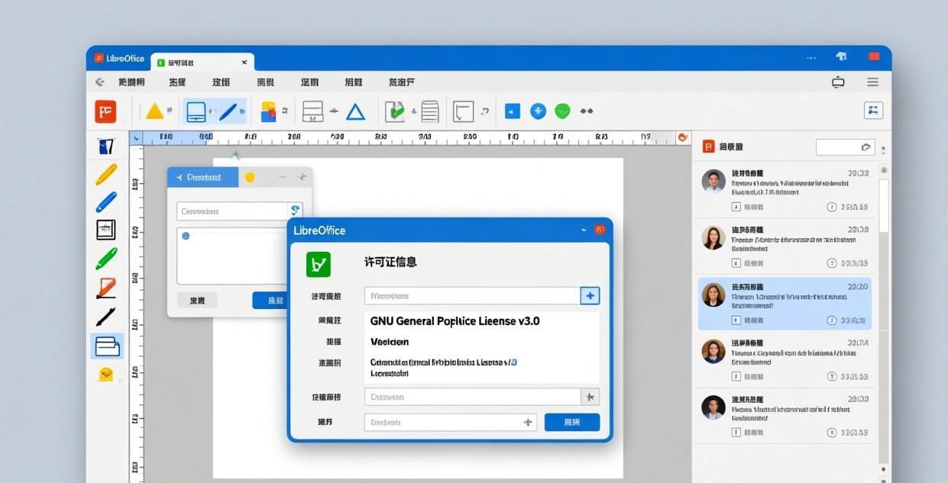
Task: Click the green icon in the license dialog
Action: (x=319, y=264)
